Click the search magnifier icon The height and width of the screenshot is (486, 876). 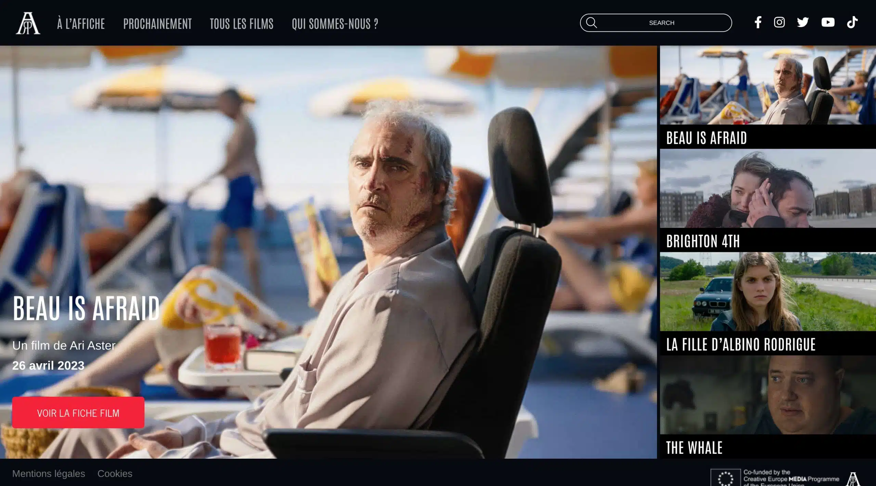[x=591, y=23]
